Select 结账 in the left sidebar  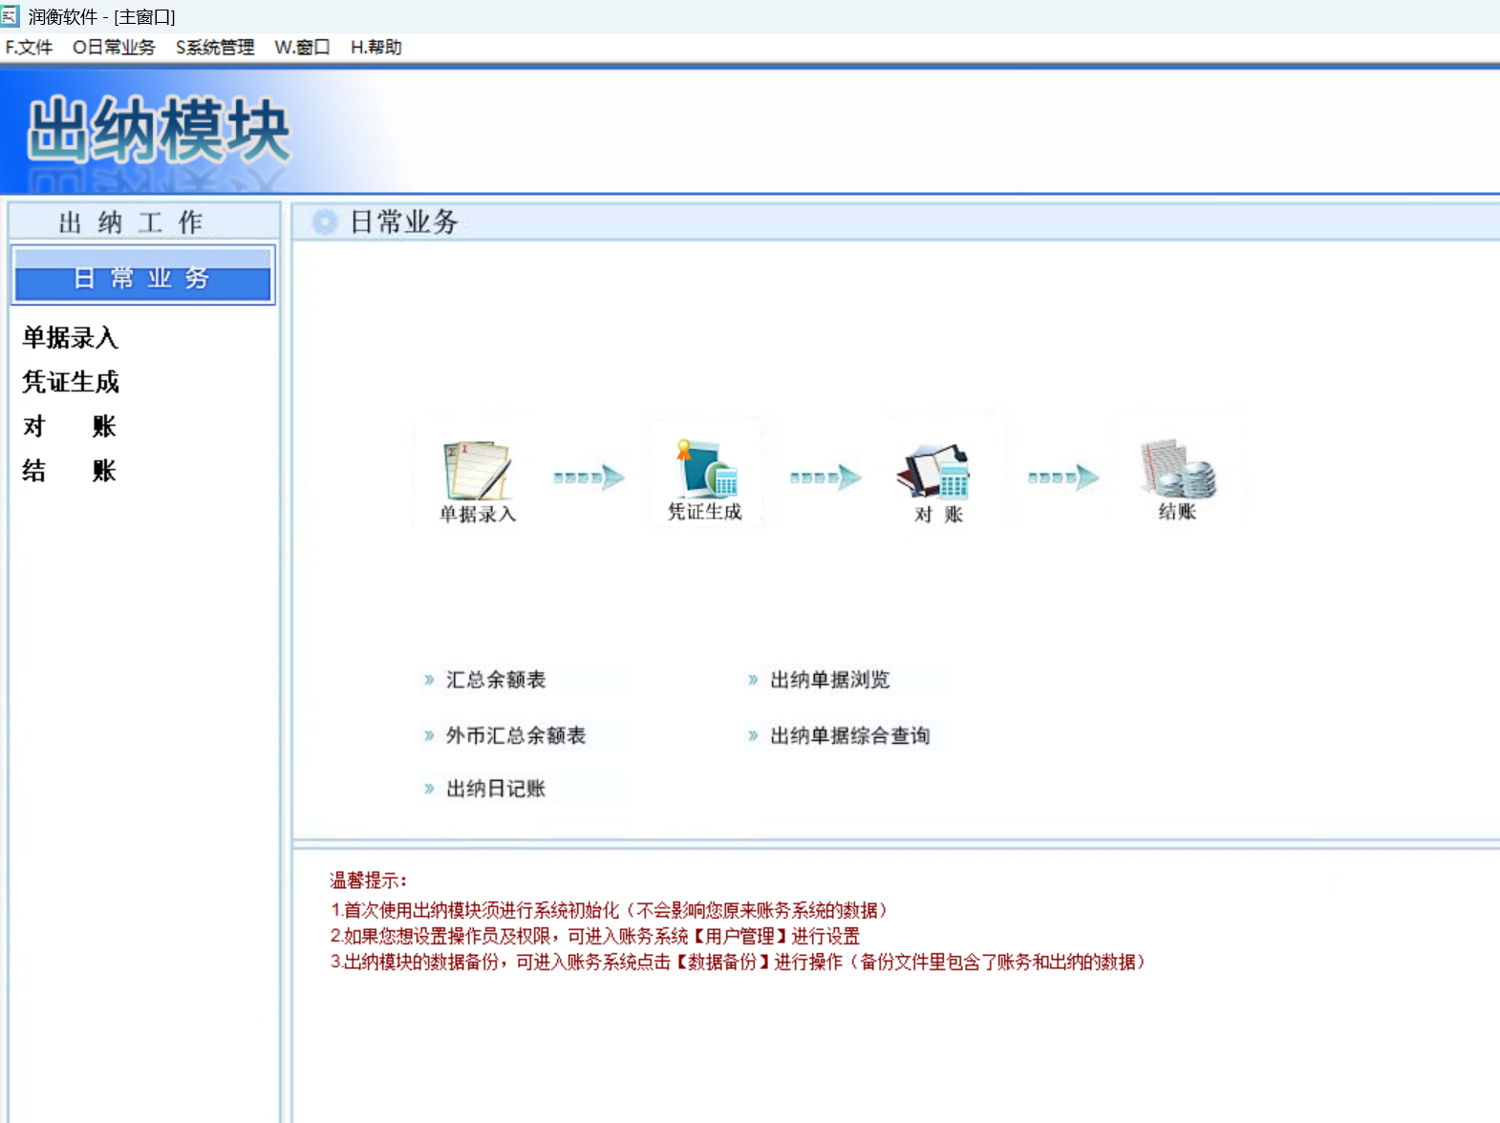click(x=70, y=471)
